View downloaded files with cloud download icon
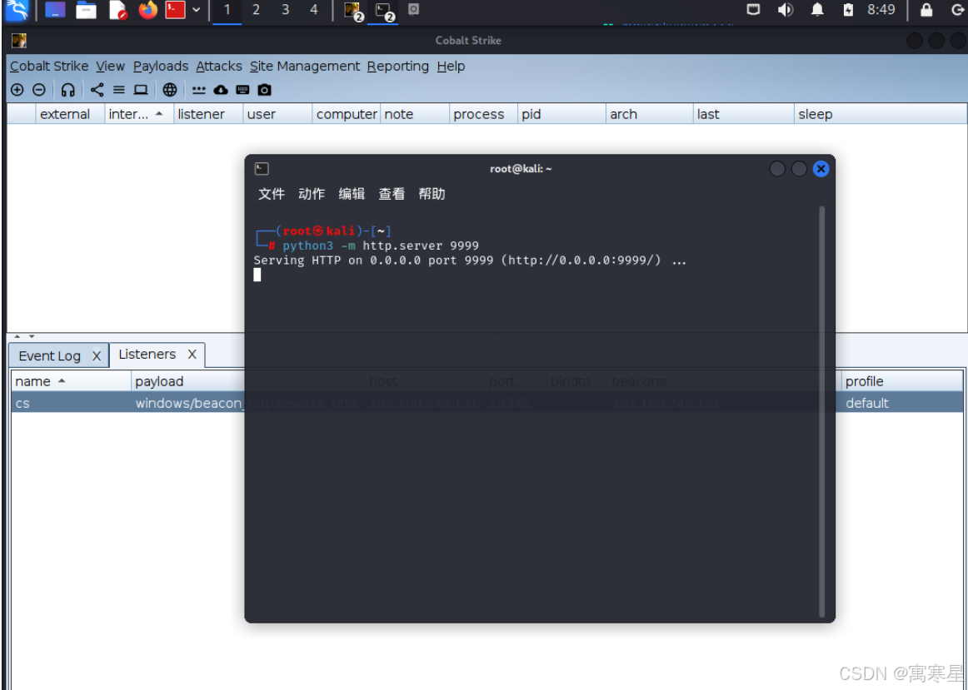This screenshot has height=690, width=968. coord(221,90)
